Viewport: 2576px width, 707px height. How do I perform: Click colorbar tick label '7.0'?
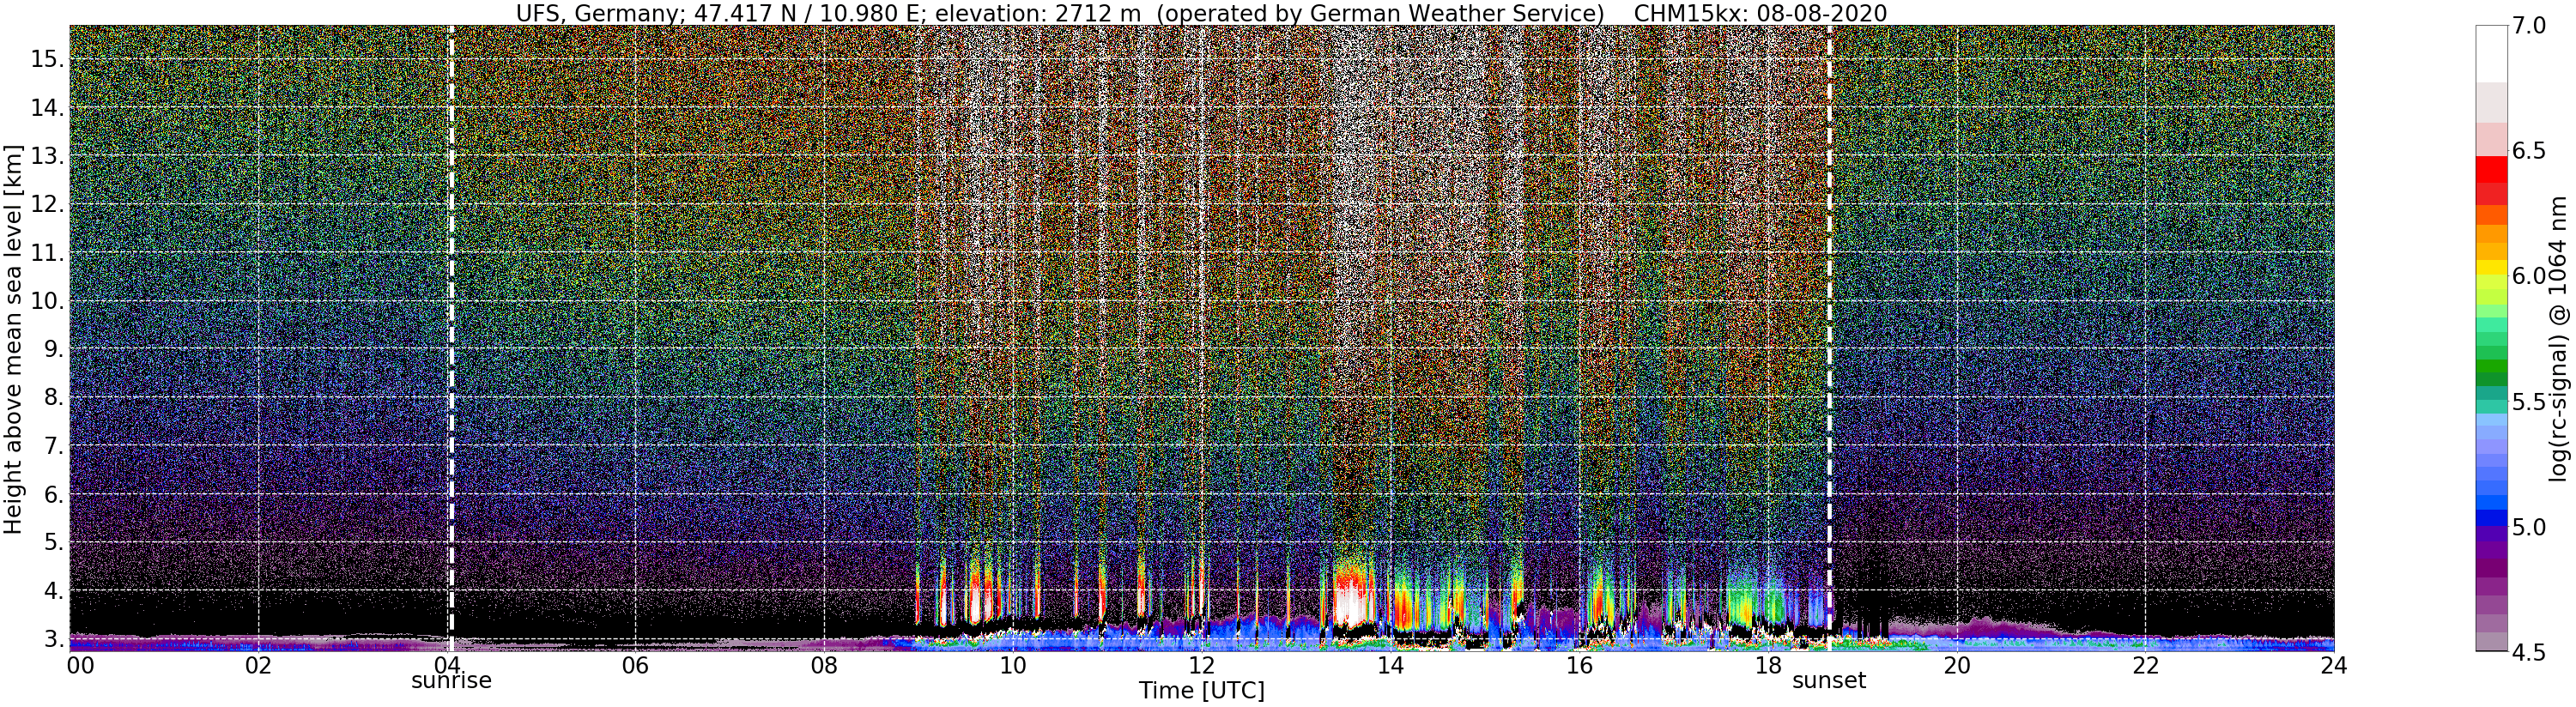coord(2530,25)
